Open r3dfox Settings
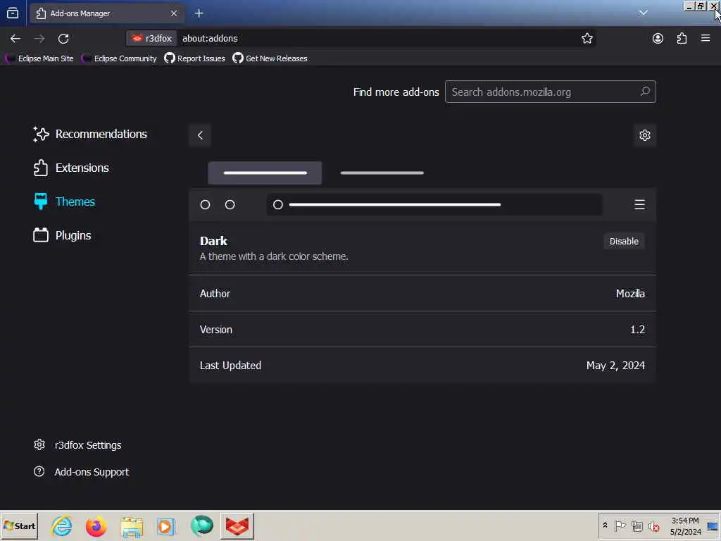Image resolution: width=721 pixels, height=541 pixels. [77, 445]
